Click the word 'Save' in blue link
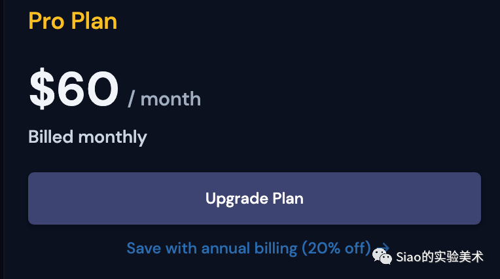The width and height of the screenshot is (500, 279). [144, 248]
